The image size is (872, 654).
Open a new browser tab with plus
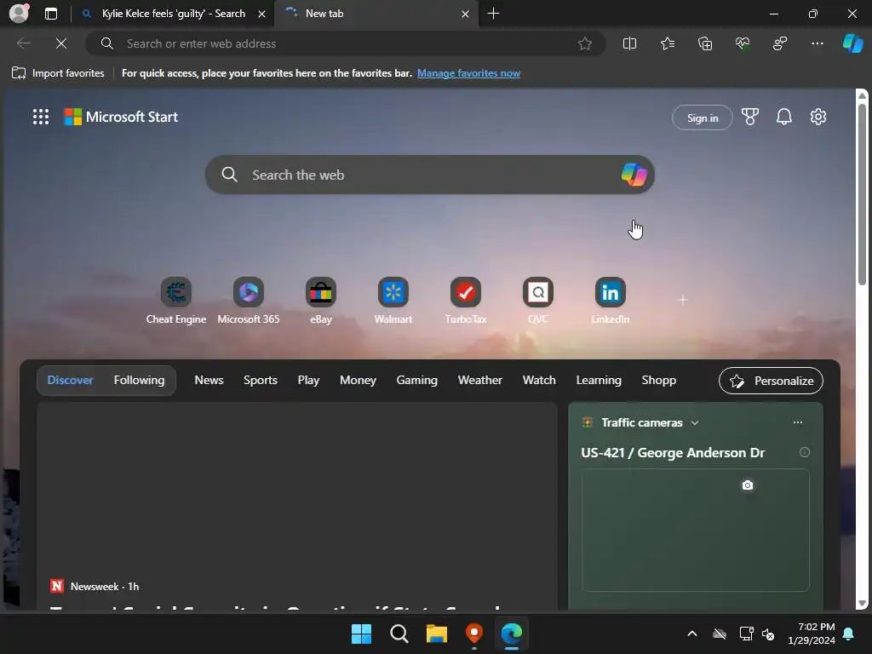tap(493, 14)
